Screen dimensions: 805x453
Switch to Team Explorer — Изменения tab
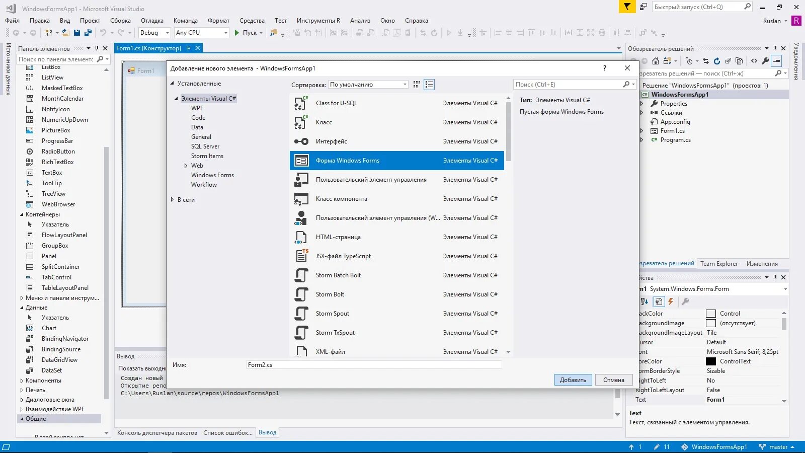click(x=739, y=264)
